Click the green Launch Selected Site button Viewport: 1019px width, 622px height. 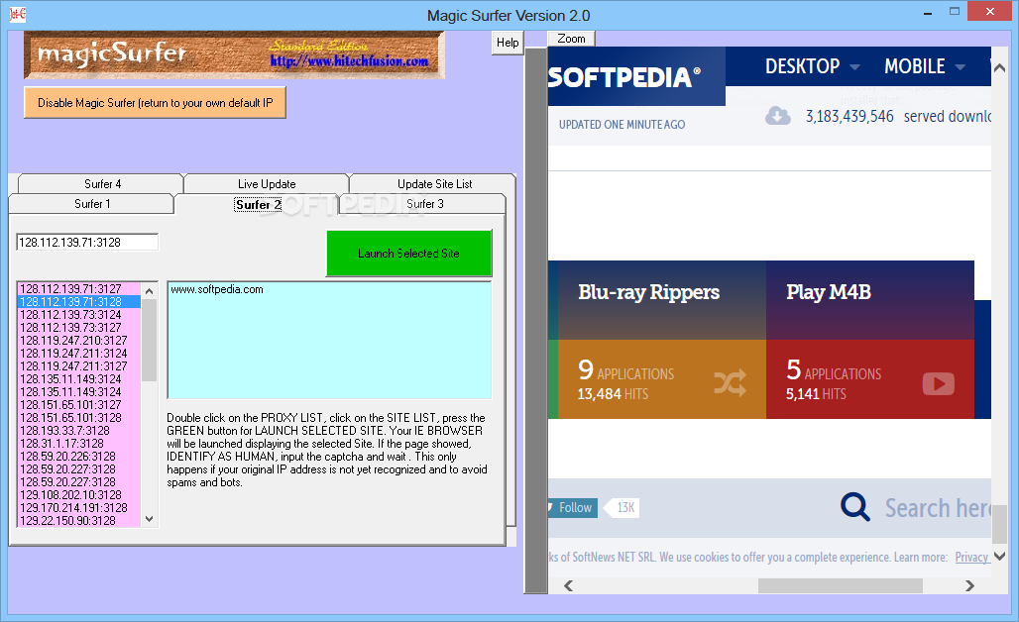(x=408, y=254)
